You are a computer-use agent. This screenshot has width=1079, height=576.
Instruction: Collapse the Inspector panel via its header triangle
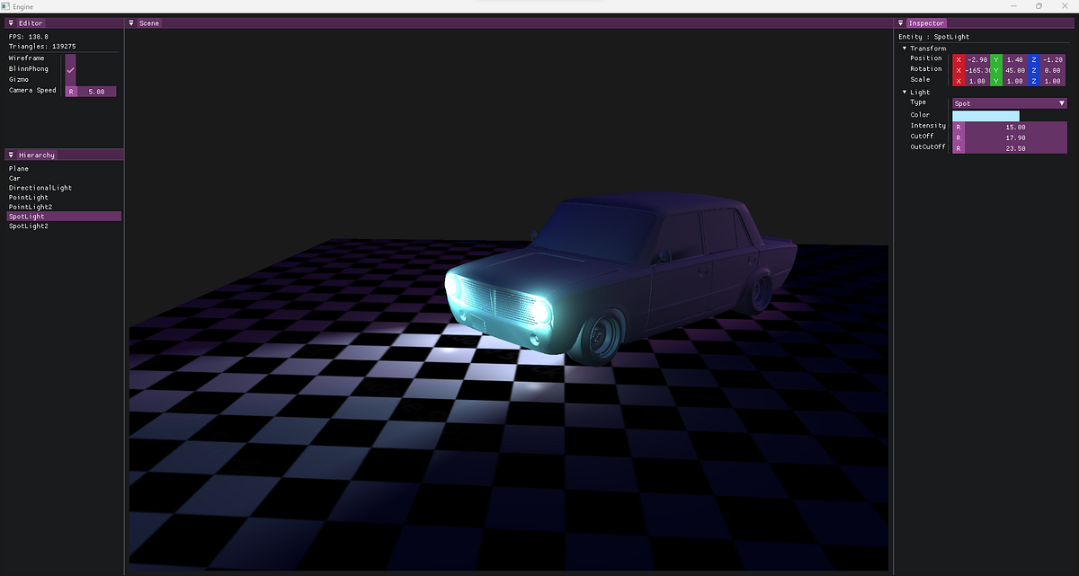(x=899, y=22)
